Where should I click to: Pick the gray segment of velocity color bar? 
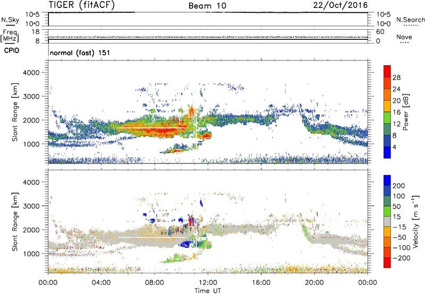click(387, 221)
